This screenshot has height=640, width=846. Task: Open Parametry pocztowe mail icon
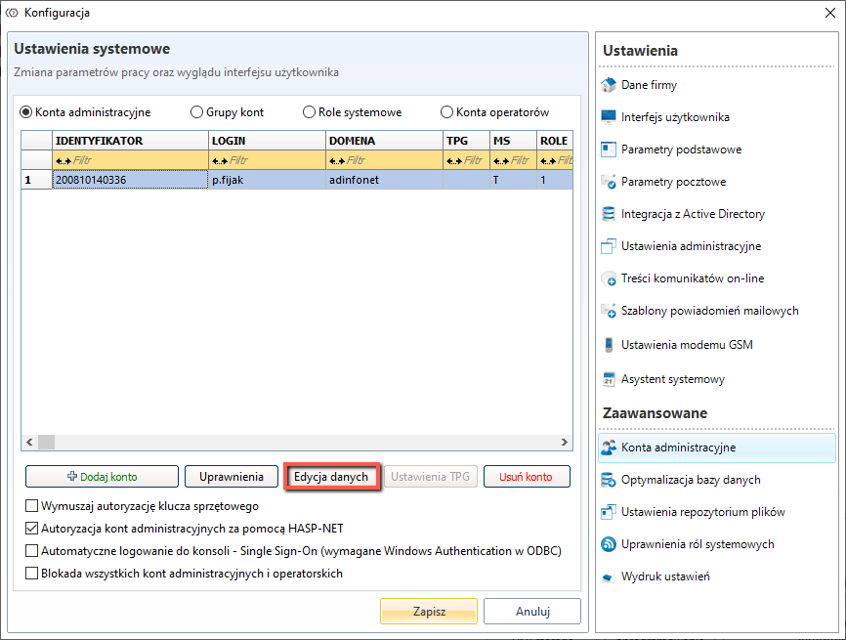click(x=609, y=182)
